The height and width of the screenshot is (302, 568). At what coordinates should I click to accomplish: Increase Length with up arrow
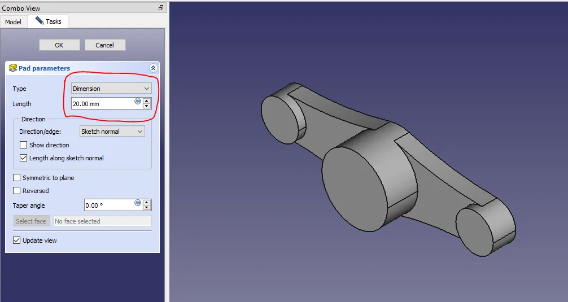click(147, 100)
